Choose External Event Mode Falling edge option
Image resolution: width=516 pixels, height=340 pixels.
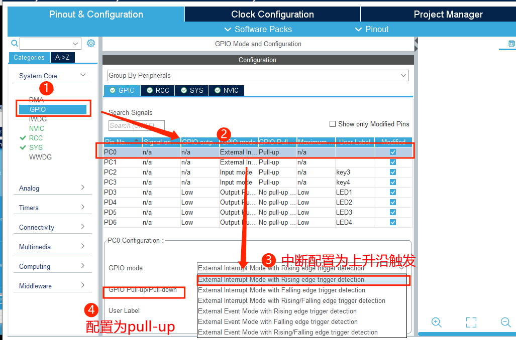click(x=302, y=321)
